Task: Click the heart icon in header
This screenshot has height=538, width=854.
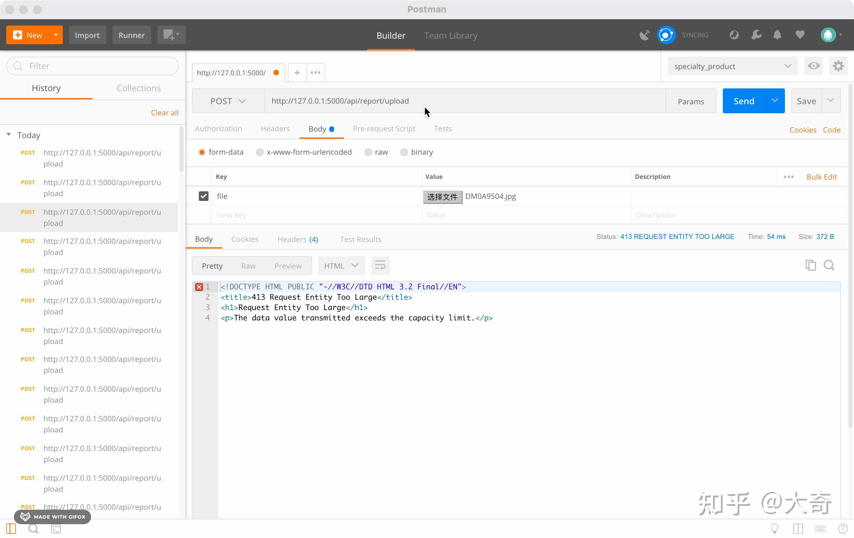Action: click(800, 35)
